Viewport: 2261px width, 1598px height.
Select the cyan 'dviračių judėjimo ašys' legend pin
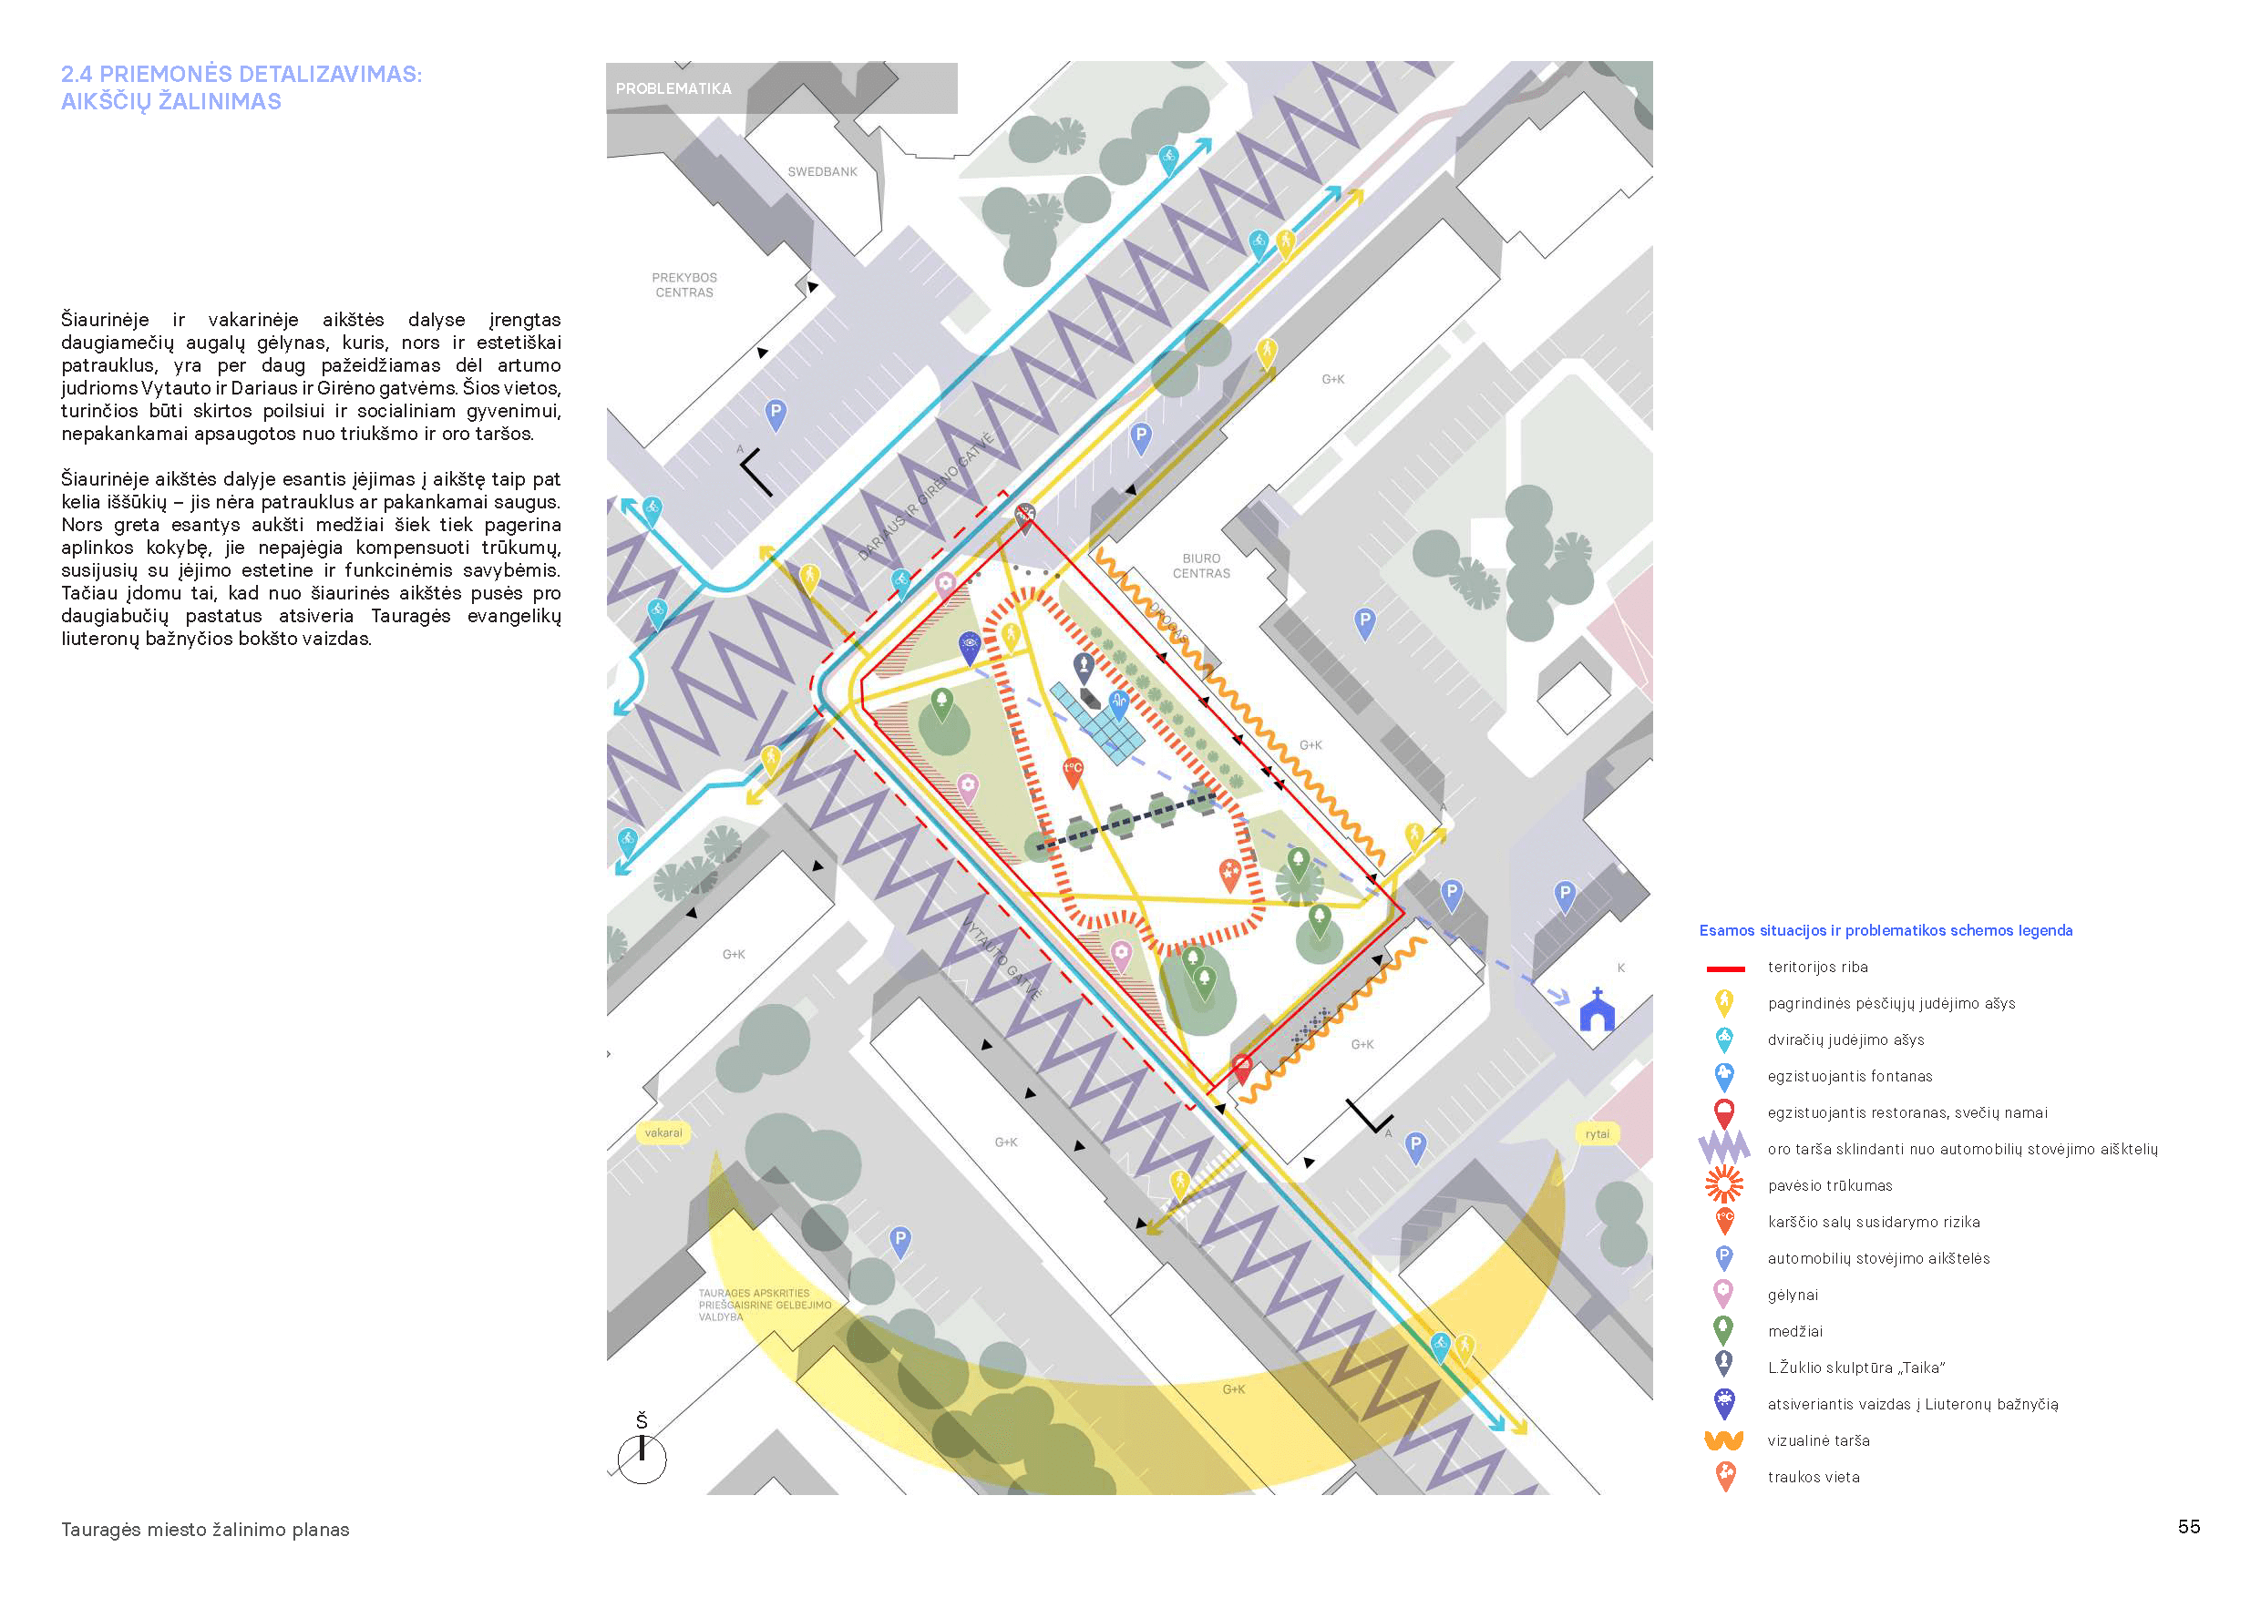[x=1723, y=1040]
